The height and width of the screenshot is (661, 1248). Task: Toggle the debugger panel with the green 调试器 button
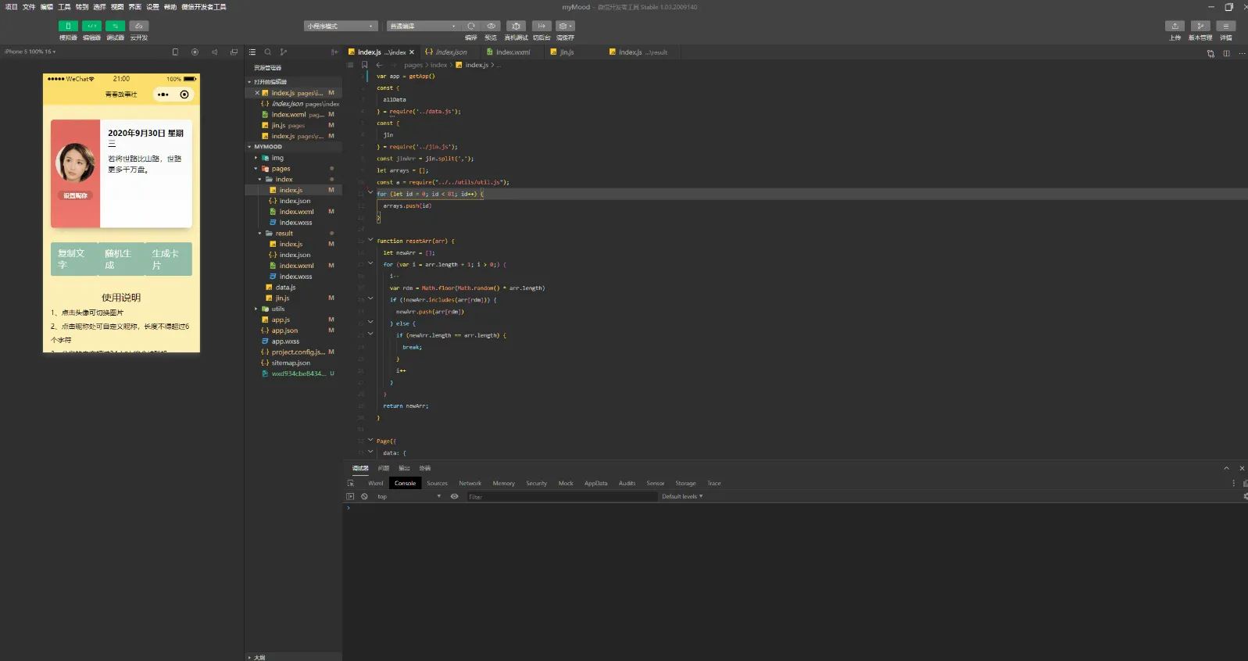click(115, 26)
